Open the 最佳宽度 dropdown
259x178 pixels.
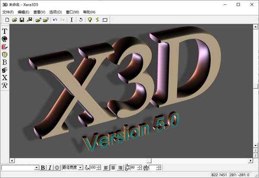[80, 168]
